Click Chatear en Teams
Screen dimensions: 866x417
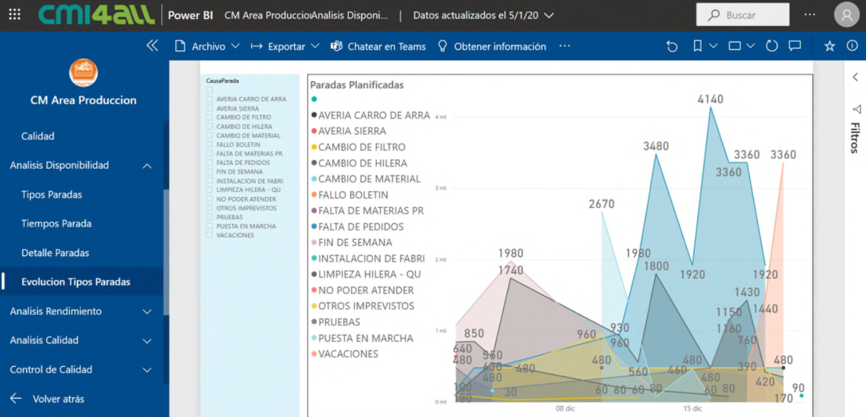[x=379, y=46]
